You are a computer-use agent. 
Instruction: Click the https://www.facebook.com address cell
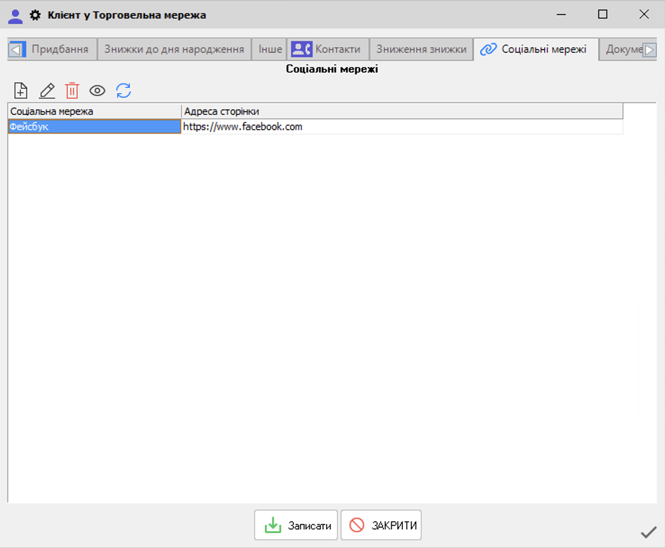(402, 126)
